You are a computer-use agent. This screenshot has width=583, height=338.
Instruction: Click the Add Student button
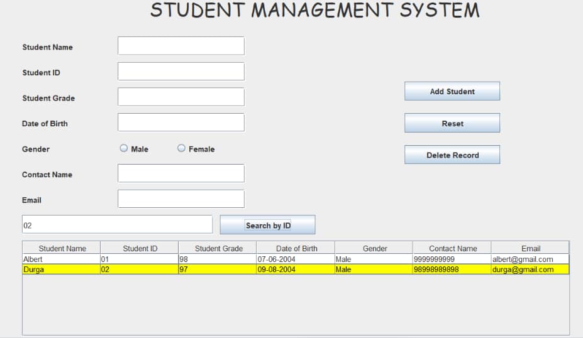pos(452,91)
